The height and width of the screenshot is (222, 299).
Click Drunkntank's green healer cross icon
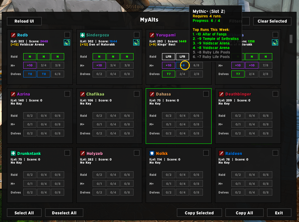pos(13,153)
